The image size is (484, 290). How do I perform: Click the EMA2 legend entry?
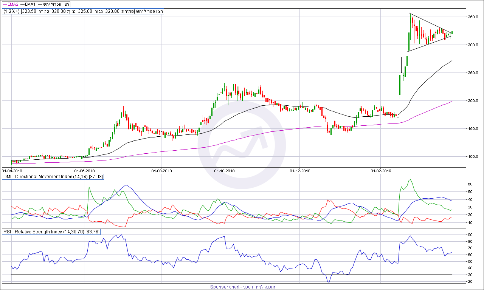tap(10, 3)
